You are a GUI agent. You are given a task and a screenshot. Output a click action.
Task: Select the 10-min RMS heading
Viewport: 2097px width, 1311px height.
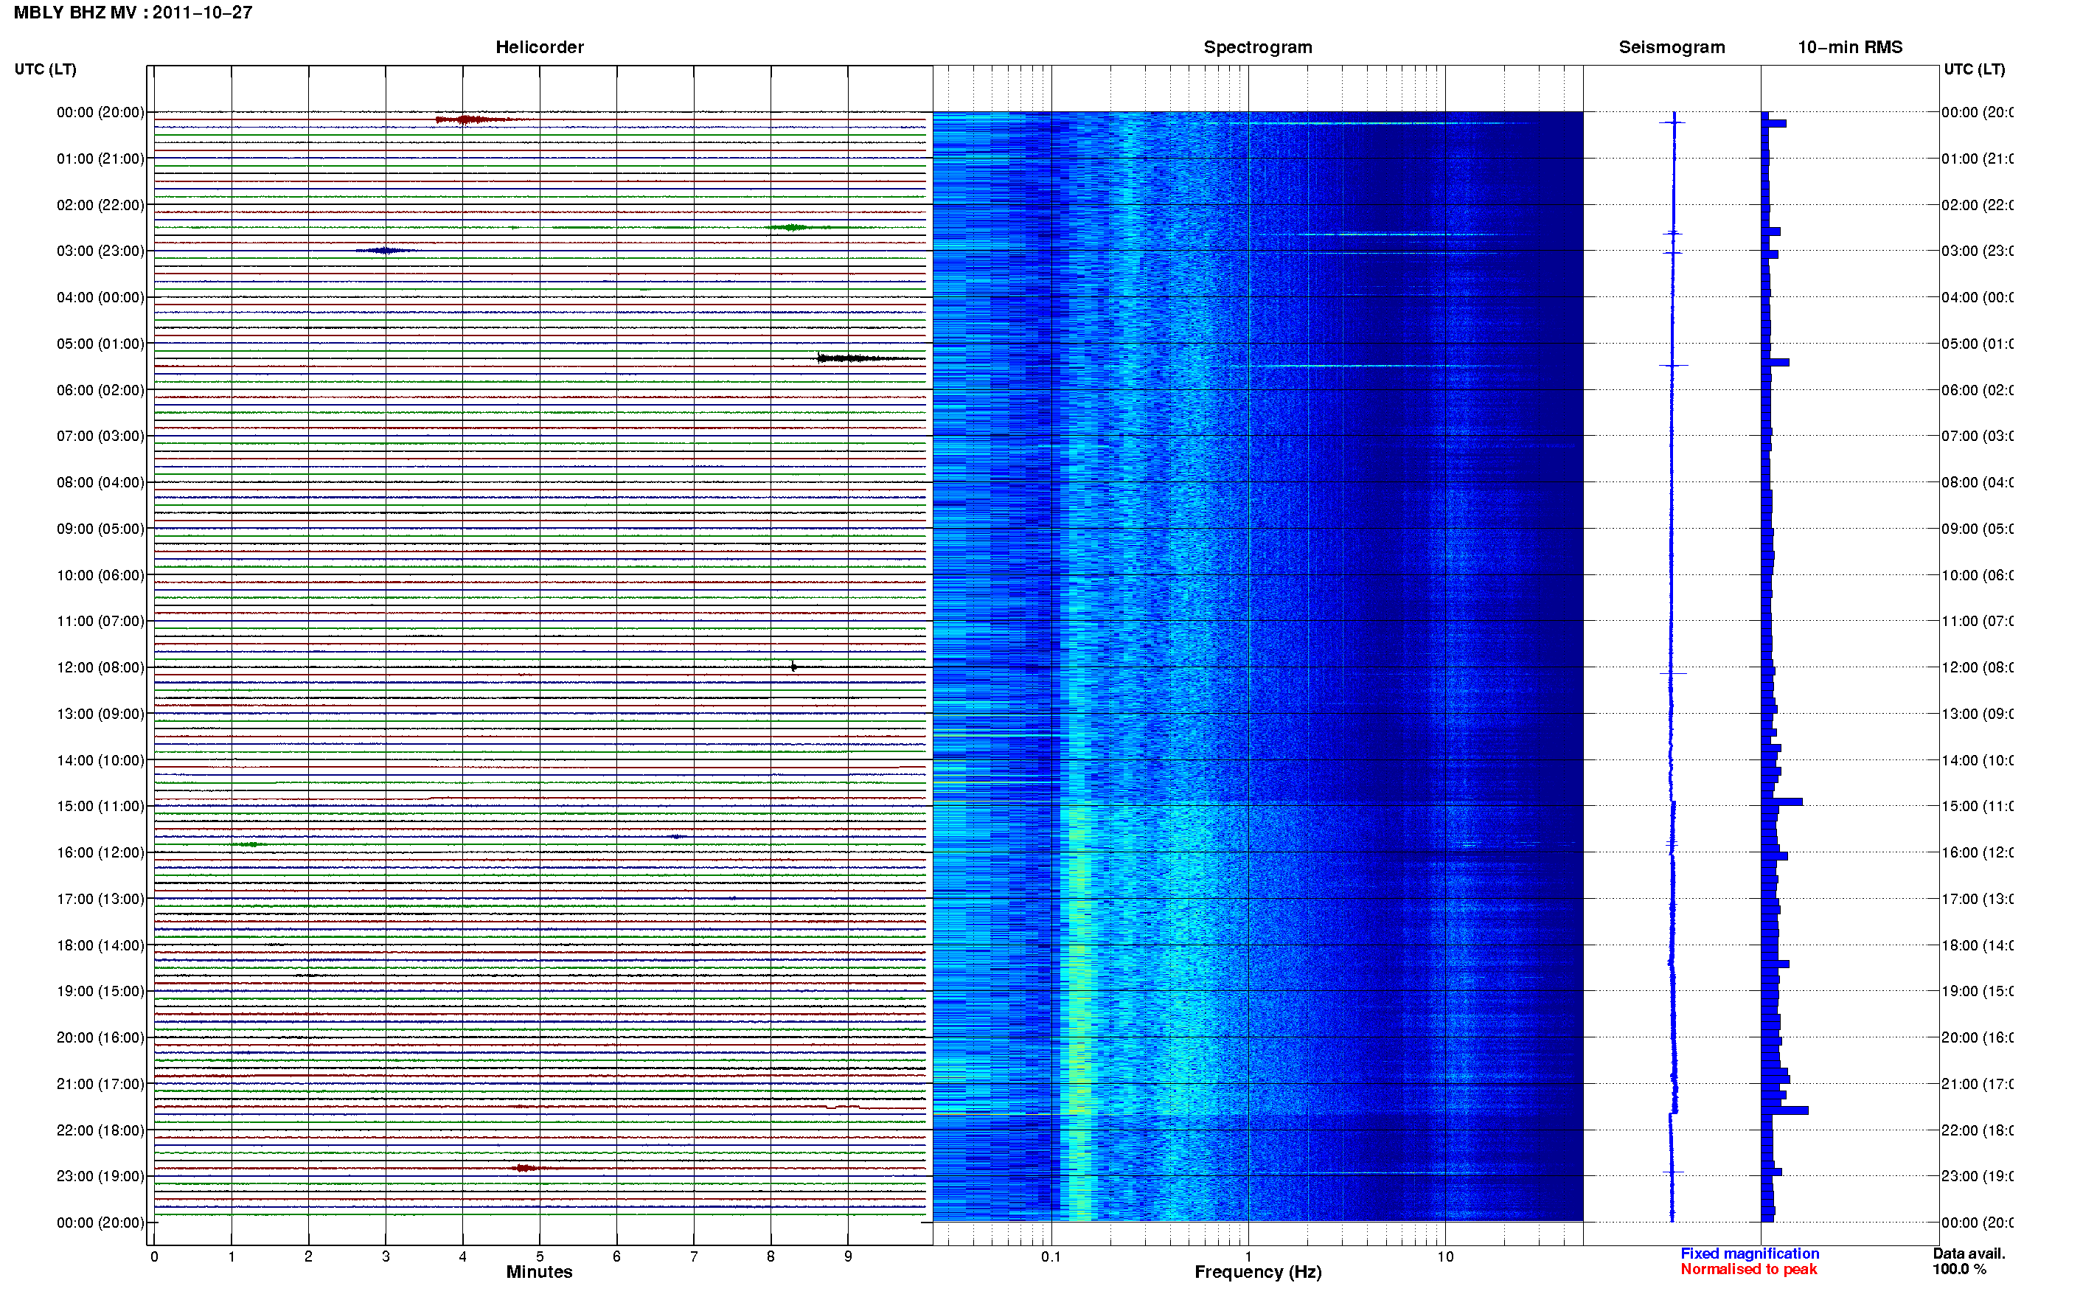click(1849, 47)
